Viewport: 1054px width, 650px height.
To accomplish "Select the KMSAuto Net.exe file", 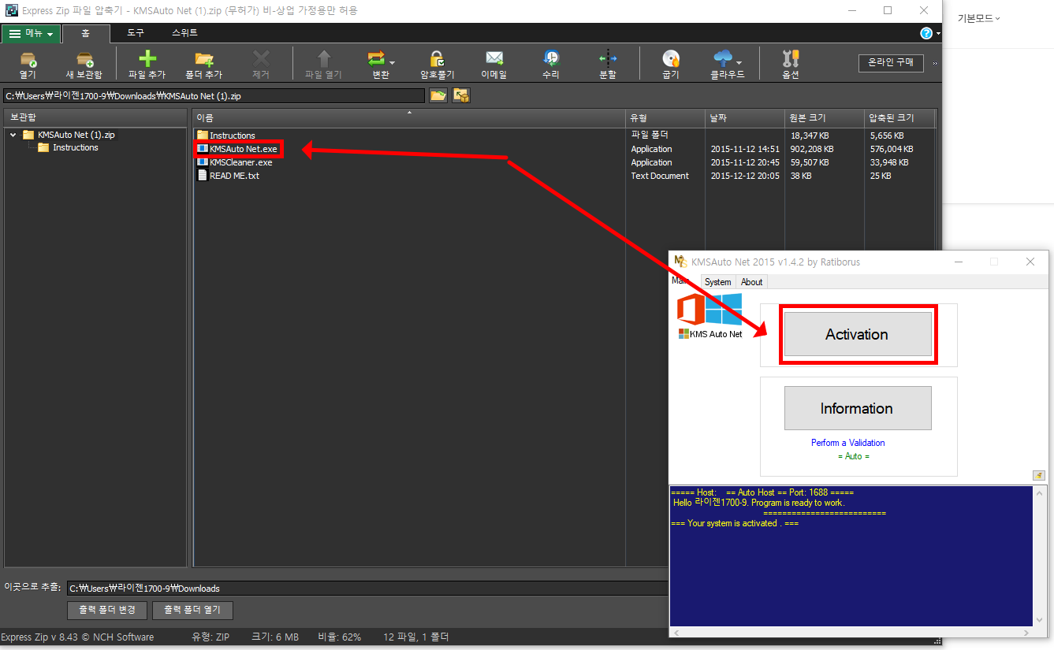I will point(243,149).
